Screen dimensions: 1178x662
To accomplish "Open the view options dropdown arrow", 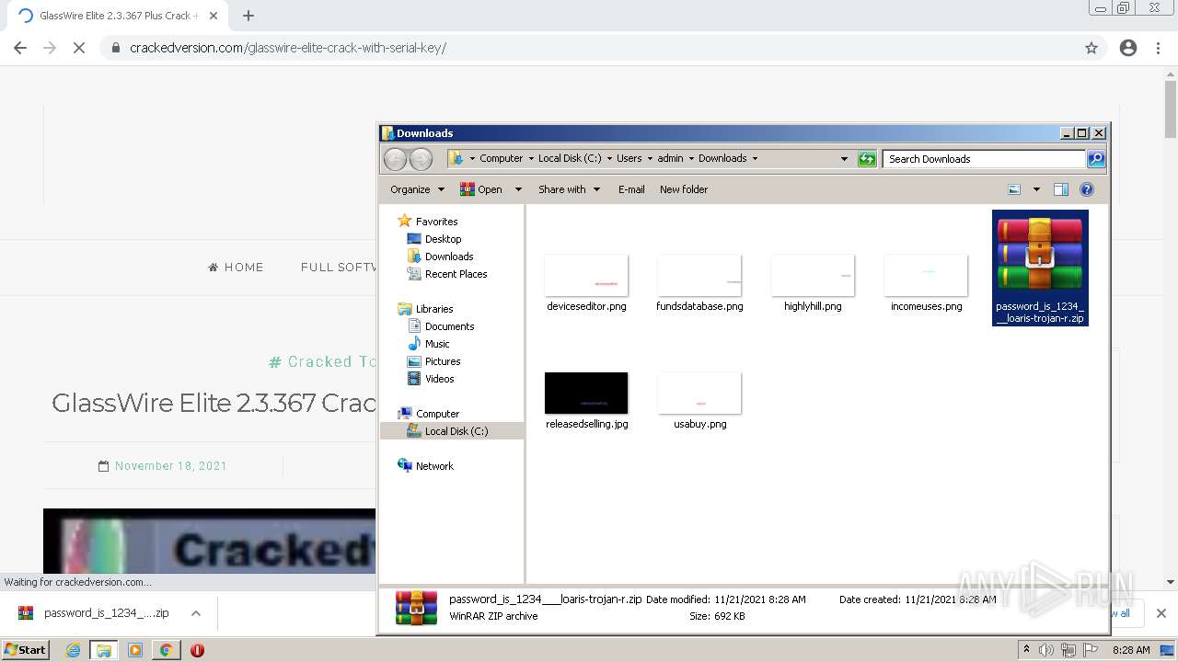I will [x=1036, y=189].
